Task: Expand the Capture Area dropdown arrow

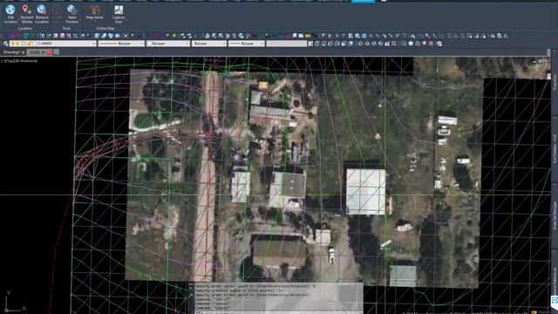Action: point(126,19)
